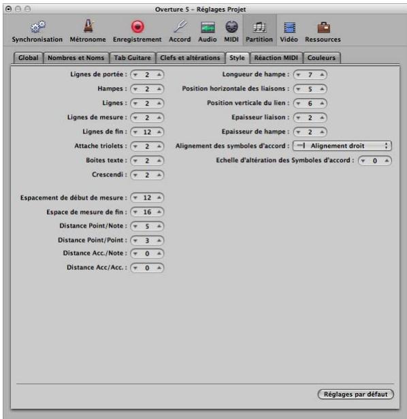407x419 pixels.
Task: Open the Audio settings pane
Action: (x=208, y=31)
